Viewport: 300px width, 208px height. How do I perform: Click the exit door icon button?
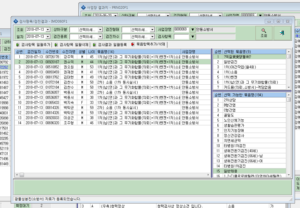[x=282, y=33]
